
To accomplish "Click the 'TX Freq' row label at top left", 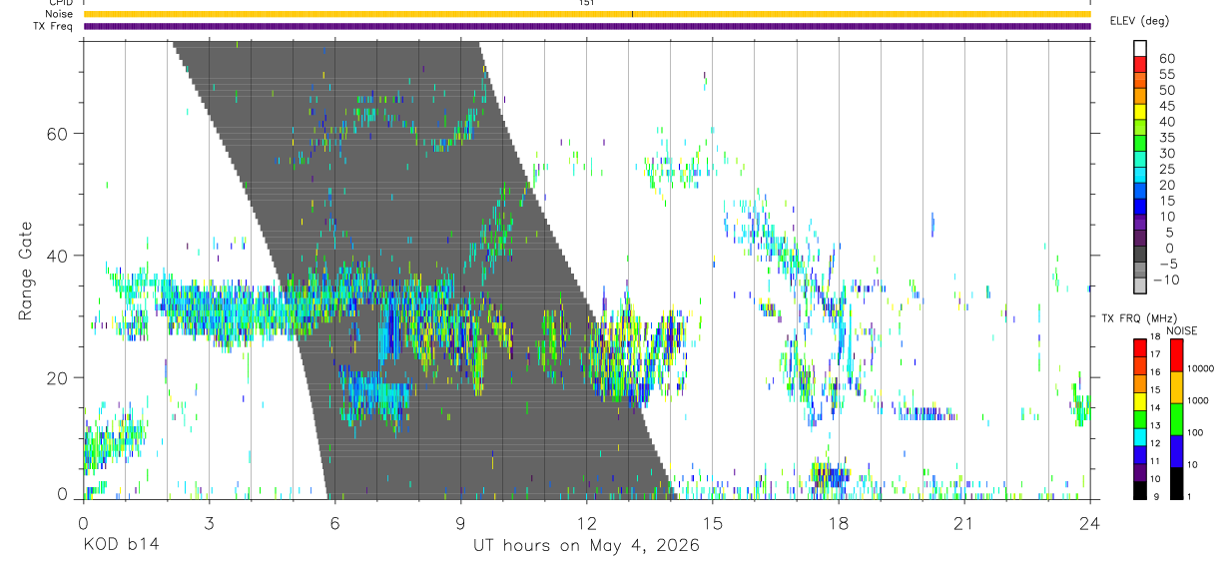I will point(54,26).
